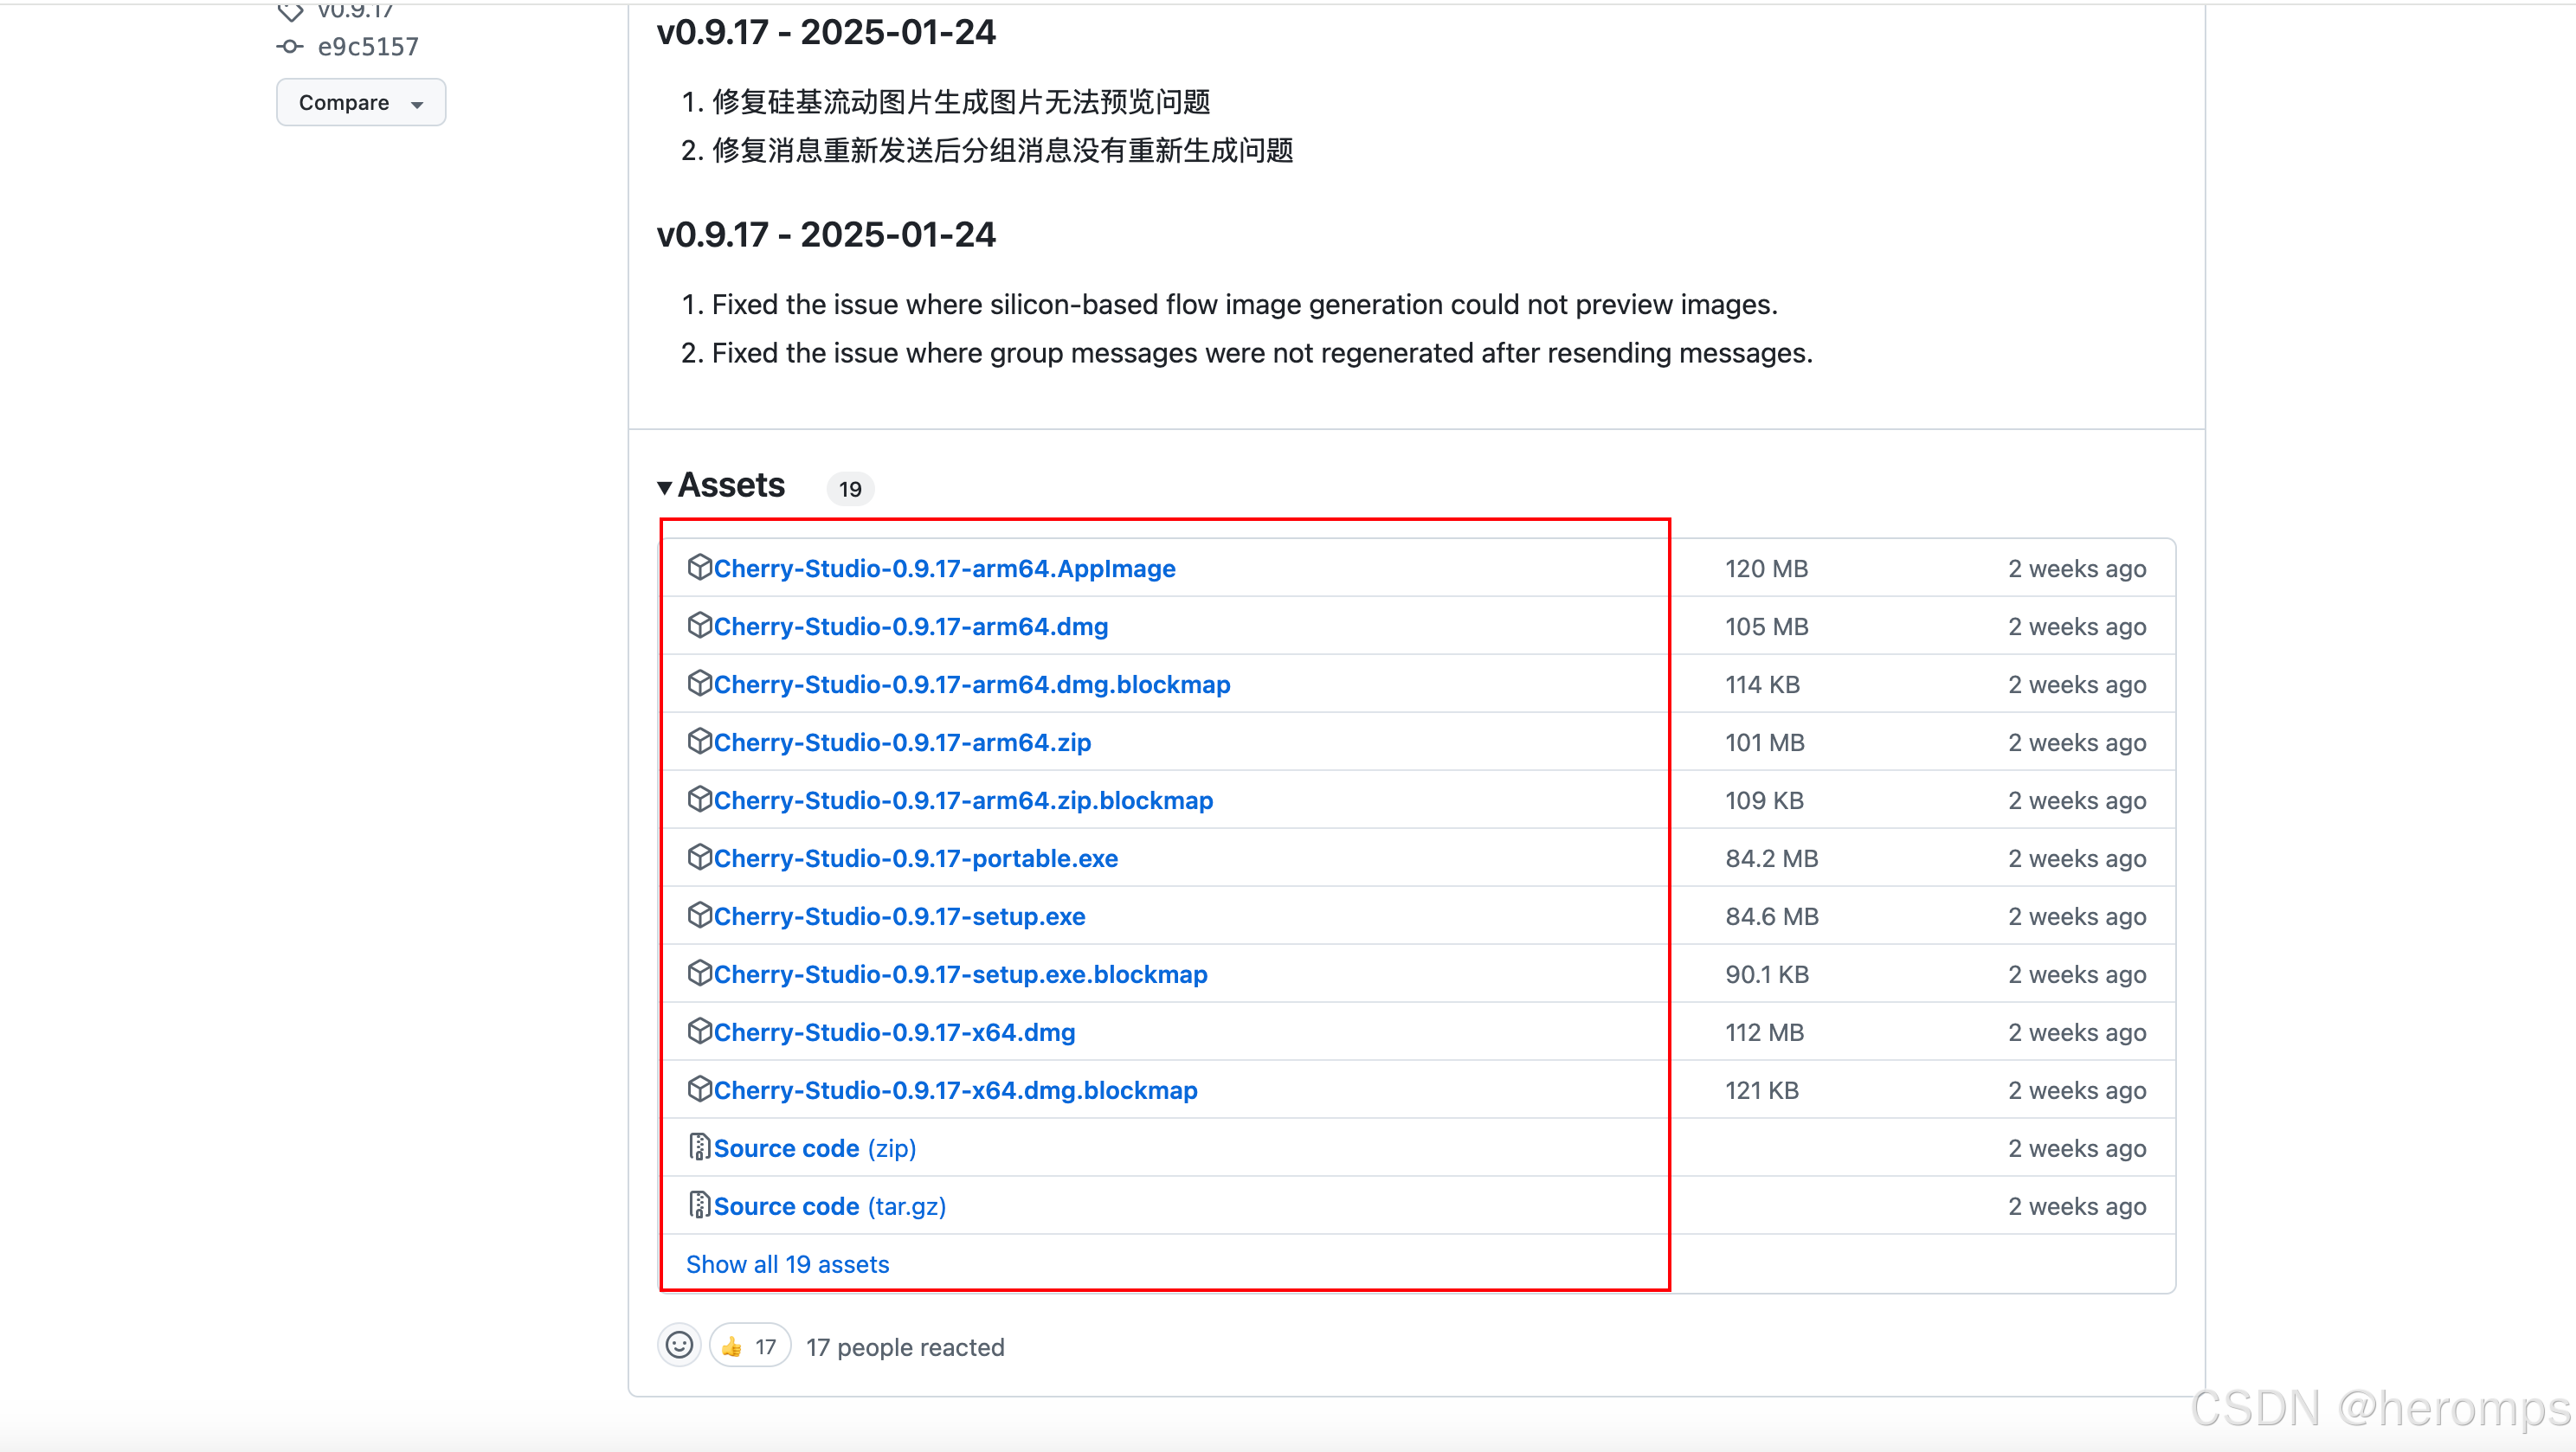Click file-zip icon beside Source code (zip)
The image size is (2576, 1452).
699,1147
